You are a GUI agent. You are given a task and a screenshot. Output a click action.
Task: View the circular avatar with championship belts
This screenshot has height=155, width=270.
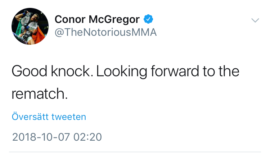30,26
